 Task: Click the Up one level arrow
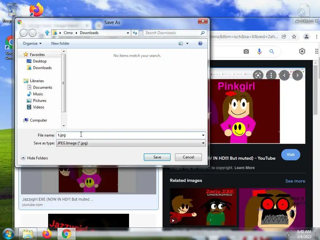click(x=47, y=32)
